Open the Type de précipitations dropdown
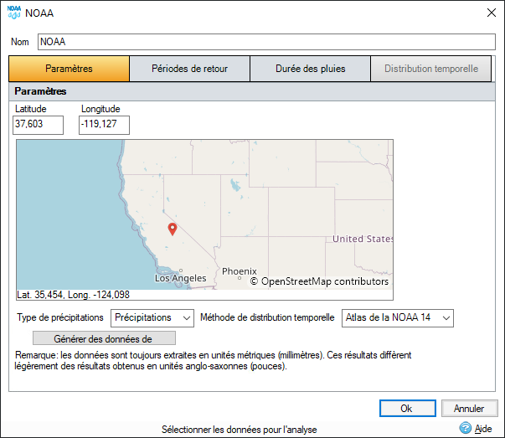Screen dimensions: 505x438 coord(152,318)
